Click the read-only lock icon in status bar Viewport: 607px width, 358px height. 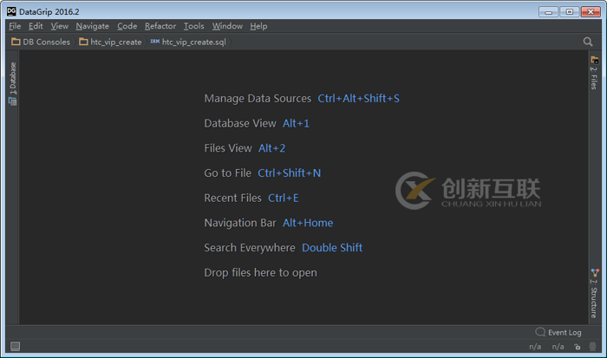coord(578,347)
